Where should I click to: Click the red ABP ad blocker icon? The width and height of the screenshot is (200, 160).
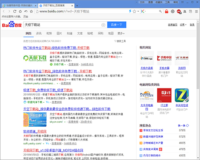(179, 12)
